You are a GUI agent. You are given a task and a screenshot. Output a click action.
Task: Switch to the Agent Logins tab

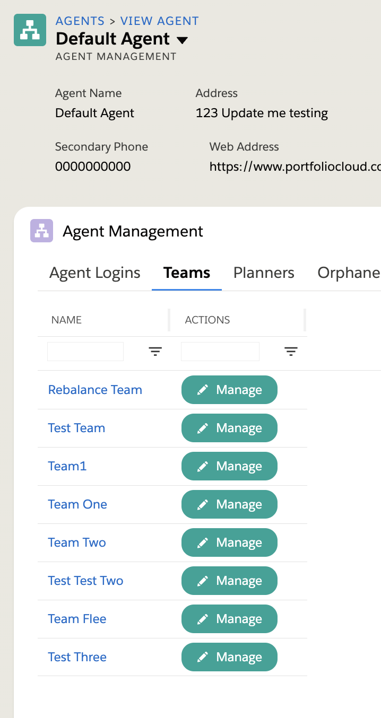[95, 273]
